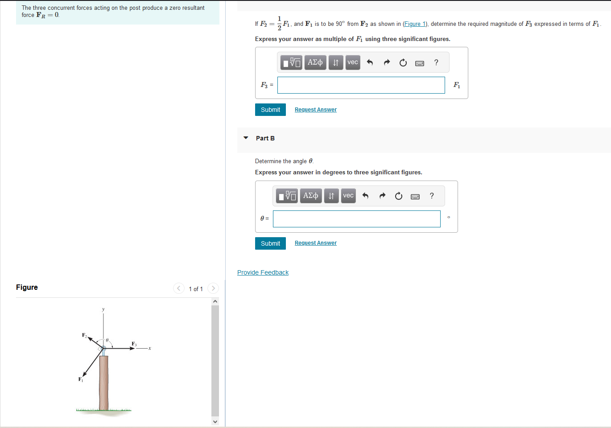The image size is (611, 428).
Task: Click Request Answer for Part B
Action: click(315, 243)
